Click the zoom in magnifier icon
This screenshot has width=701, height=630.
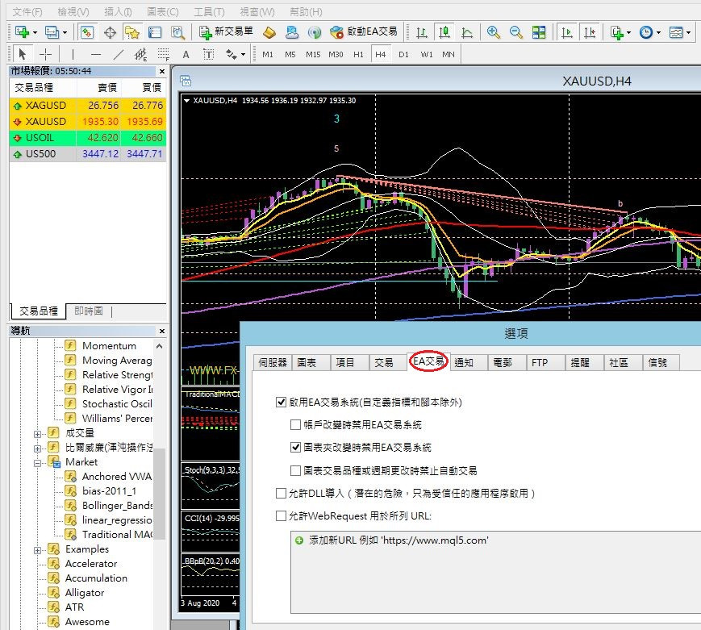(x=493, y=32)
